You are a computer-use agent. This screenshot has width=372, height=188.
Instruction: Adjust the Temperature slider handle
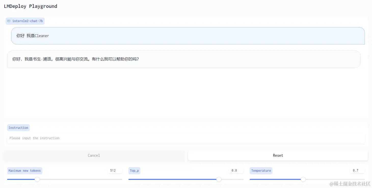[x=303, y=179]
